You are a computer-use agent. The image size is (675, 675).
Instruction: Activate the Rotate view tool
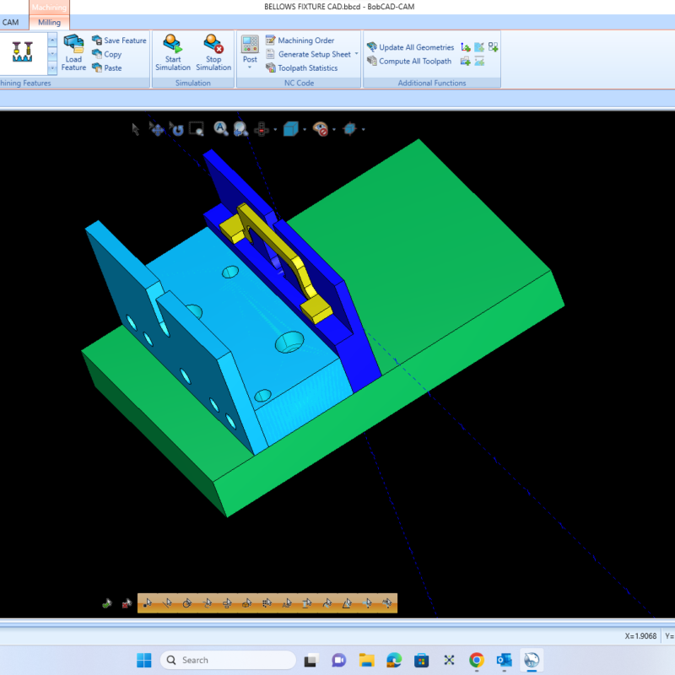177,129
